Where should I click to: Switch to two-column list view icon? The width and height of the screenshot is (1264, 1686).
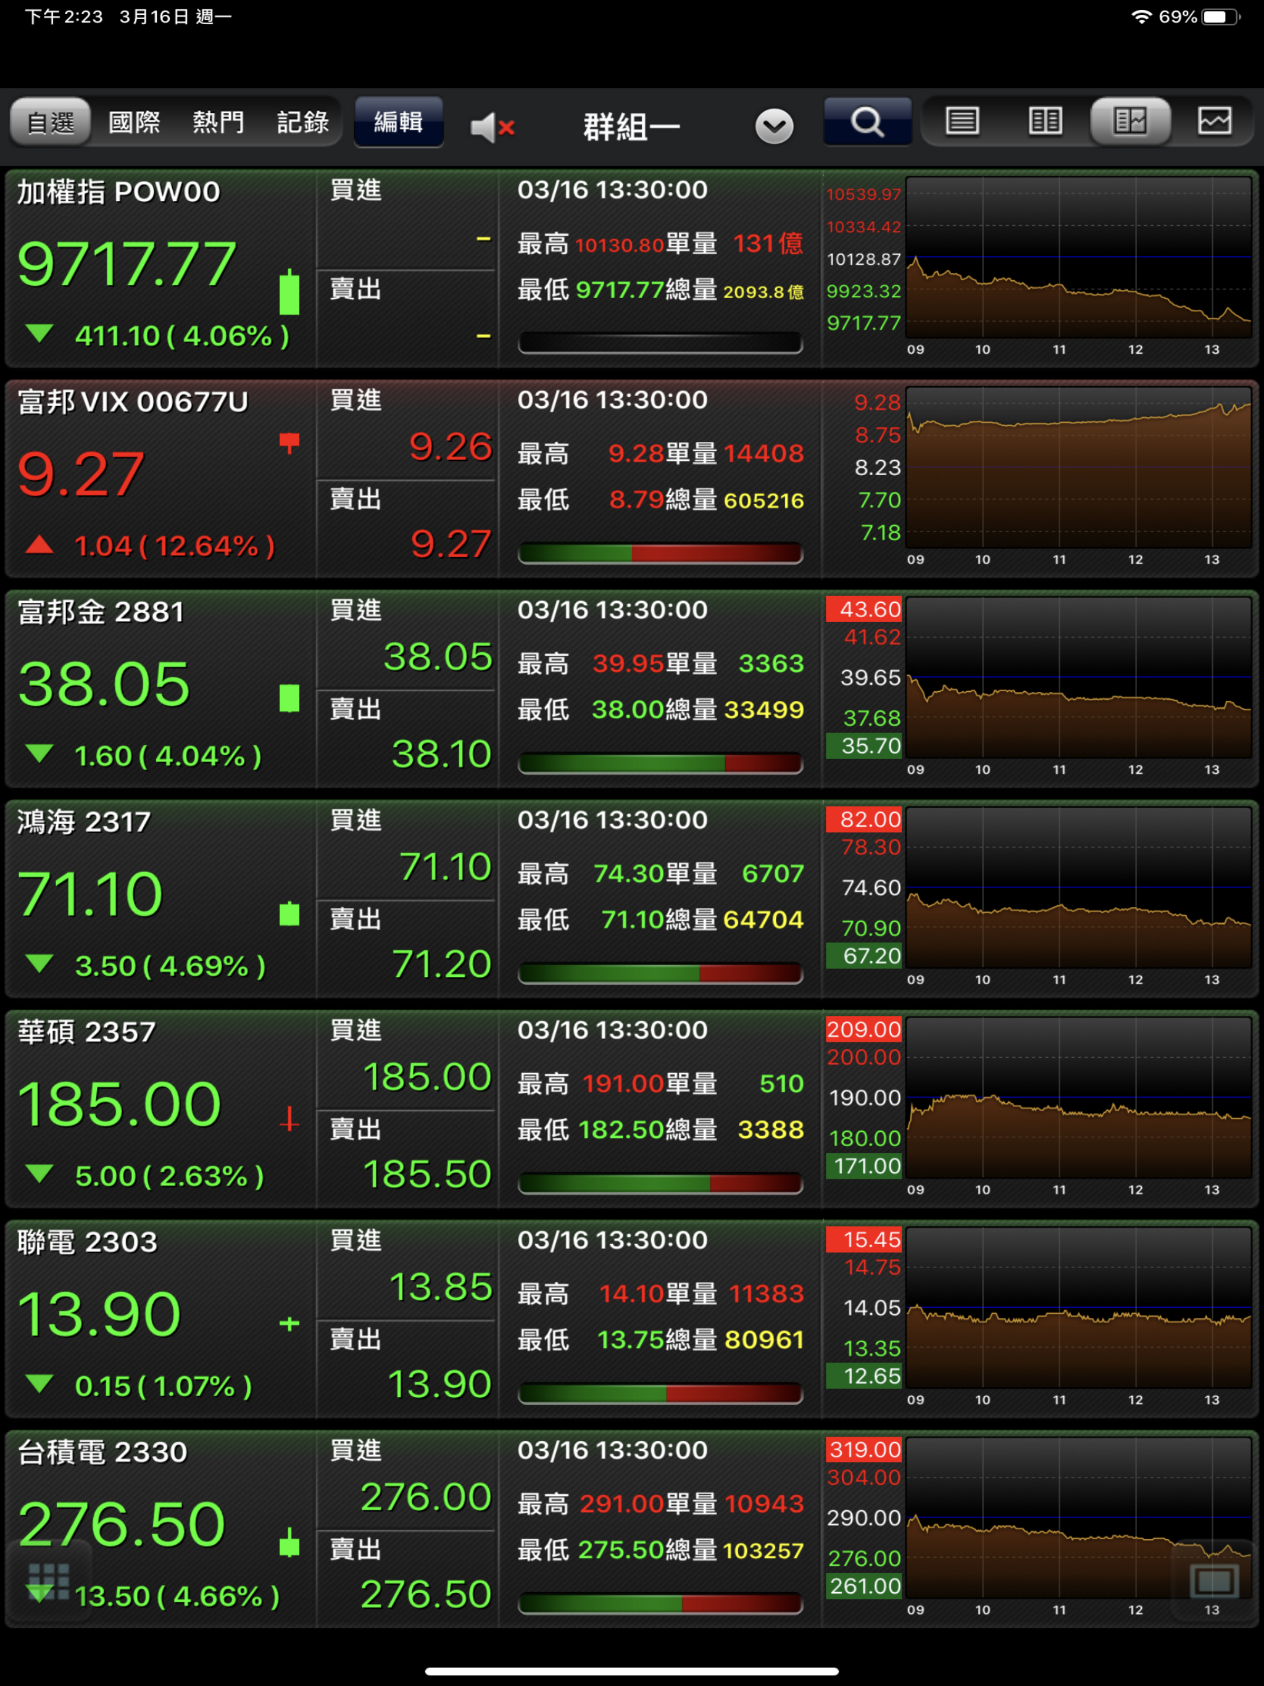pyautogui.click(x=1045, y=121)
